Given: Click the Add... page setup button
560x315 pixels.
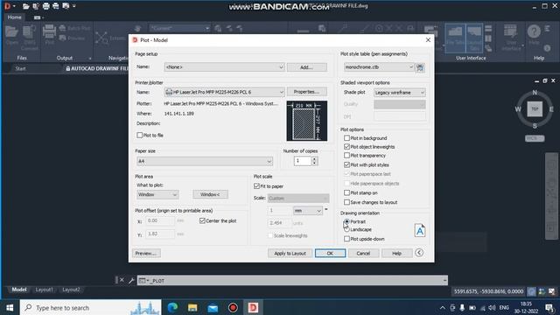Looking at the screenshot, I should pos(306,67).
